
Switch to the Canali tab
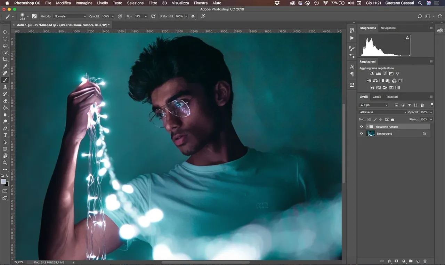point(377,97)
